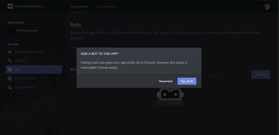Open General Information settings
Viewport: 279px width, 135px height.
pos(34,52)
